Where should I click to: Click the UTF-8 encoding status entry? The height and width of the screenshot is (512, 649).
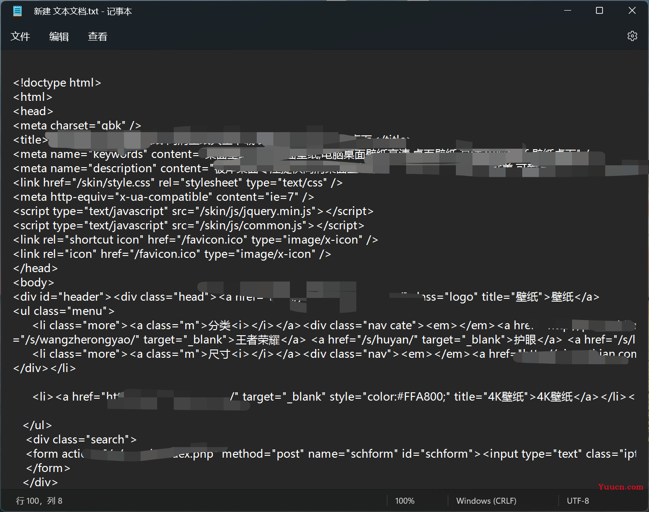[x=578, y=500]
